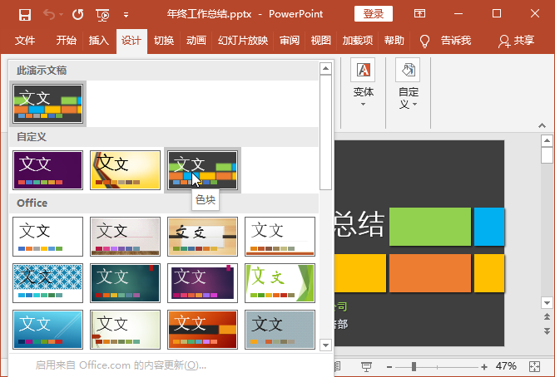Apply the purple custom theme

[x=47, y=170]
